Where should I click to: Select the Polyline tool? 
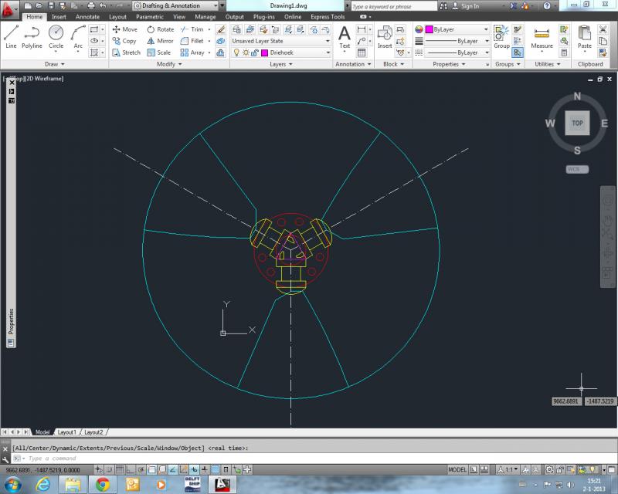click(32, 36)
